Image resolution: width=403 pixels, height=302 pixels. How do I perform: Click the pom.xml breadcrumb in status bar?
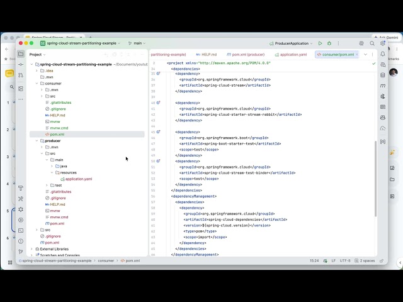coord(130,260)
